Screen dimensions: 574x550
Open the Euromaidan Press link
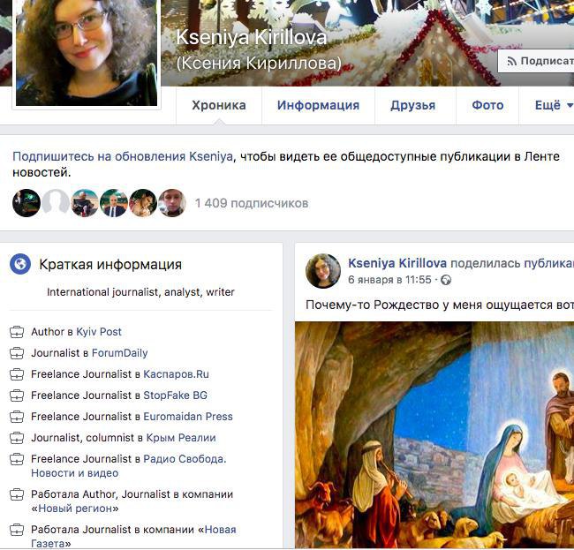188,417
